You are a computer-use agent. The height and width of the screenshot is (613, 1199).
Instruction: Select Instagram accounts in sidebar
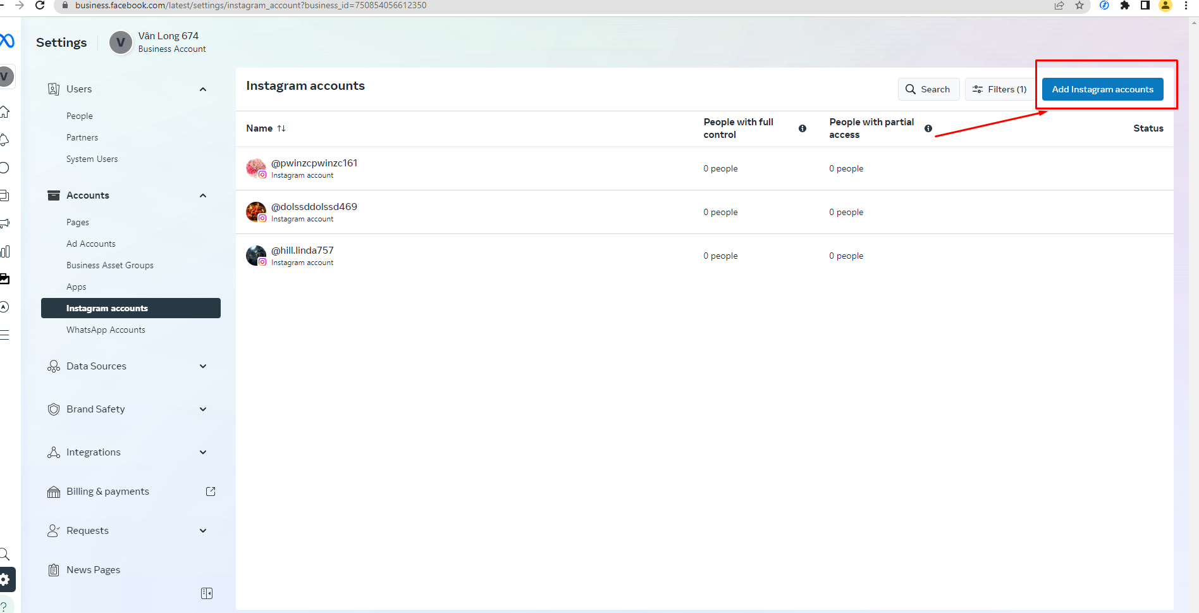pos(131,308)
